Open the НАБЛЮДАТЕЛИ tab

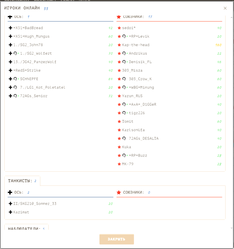pyautogui.click(x=26, y=227)
